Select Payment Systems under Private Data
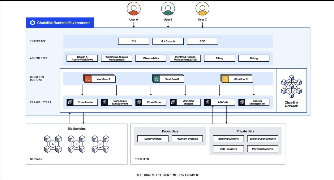The height and width of the screenshot is (180, 334). pyautogui.click(x=263, y=149)
